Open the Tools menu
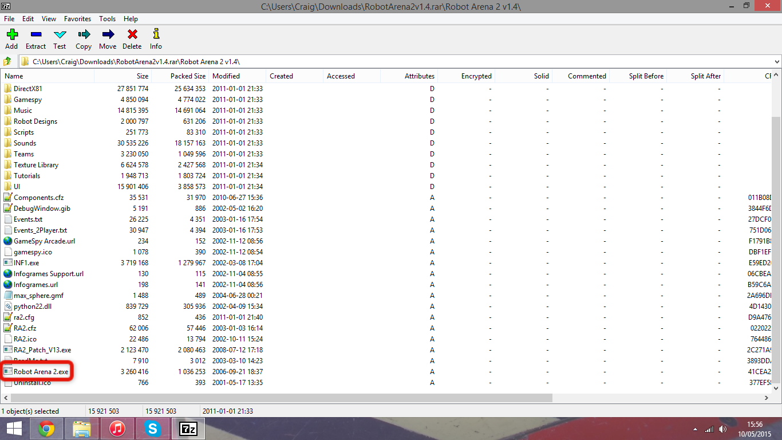This screenshot has width=782, height=440. [x=108, y=19]
